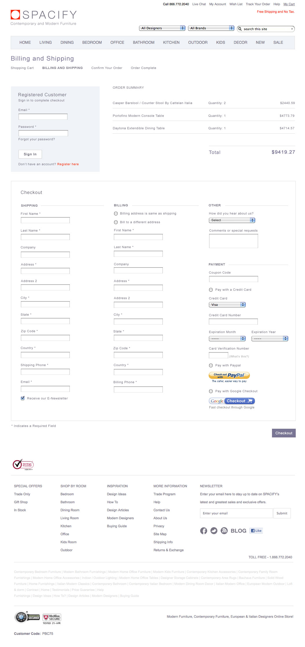Click the Coupon Code input field
Image resolution: width=305 pixels, height=647 pixels.
coord(233,279)
